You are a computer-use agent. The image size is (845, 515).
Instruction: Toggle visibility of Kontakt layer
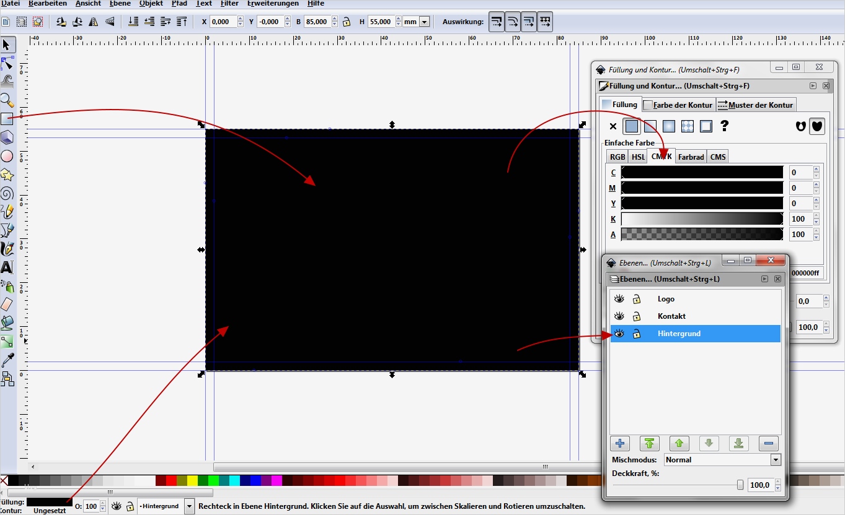tap(619, 316)
